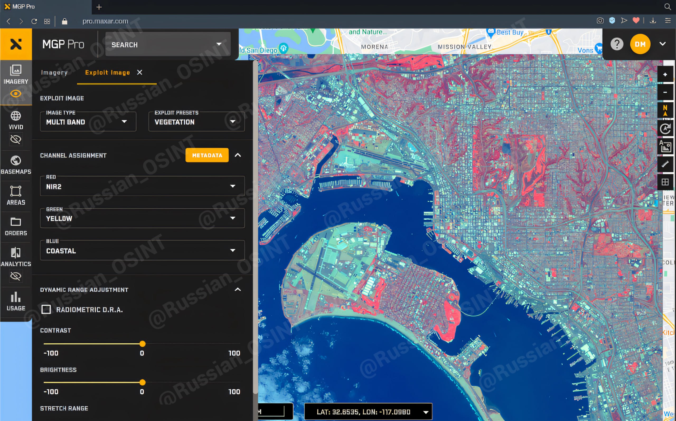Open the Image Type Multi Band dropdown
This screenshot has width=676, height=421.
click(88, 122)
